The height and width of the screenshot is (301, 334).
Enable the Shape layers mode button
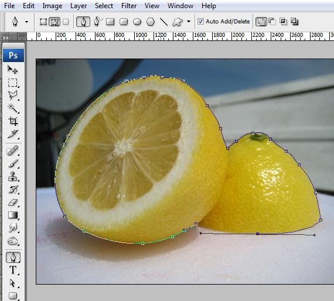43,22
